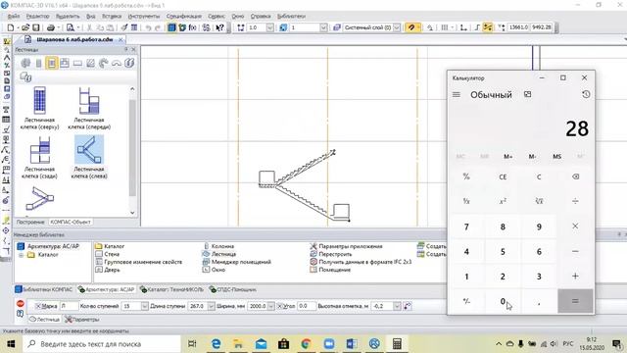Select thumbnail Лестничная клетка (спереди)

[89, 108]
